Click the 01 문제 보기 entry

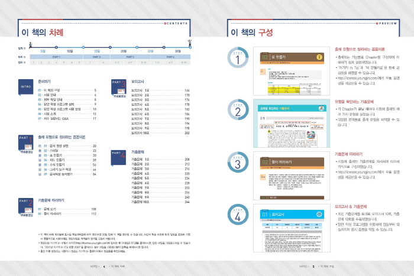coord(67,209)
